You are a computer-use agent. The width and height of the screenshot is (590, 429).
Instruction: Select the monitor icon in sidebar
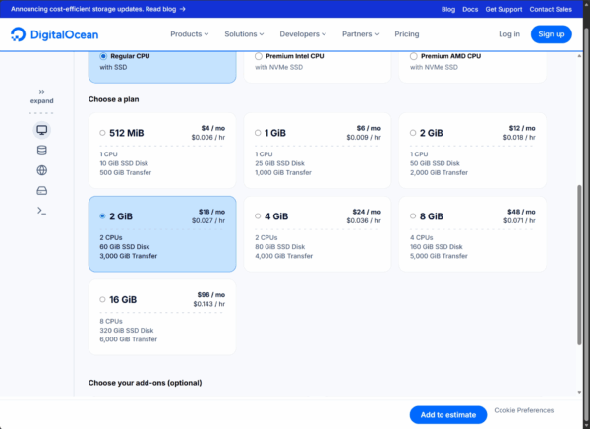coord(41,130)
